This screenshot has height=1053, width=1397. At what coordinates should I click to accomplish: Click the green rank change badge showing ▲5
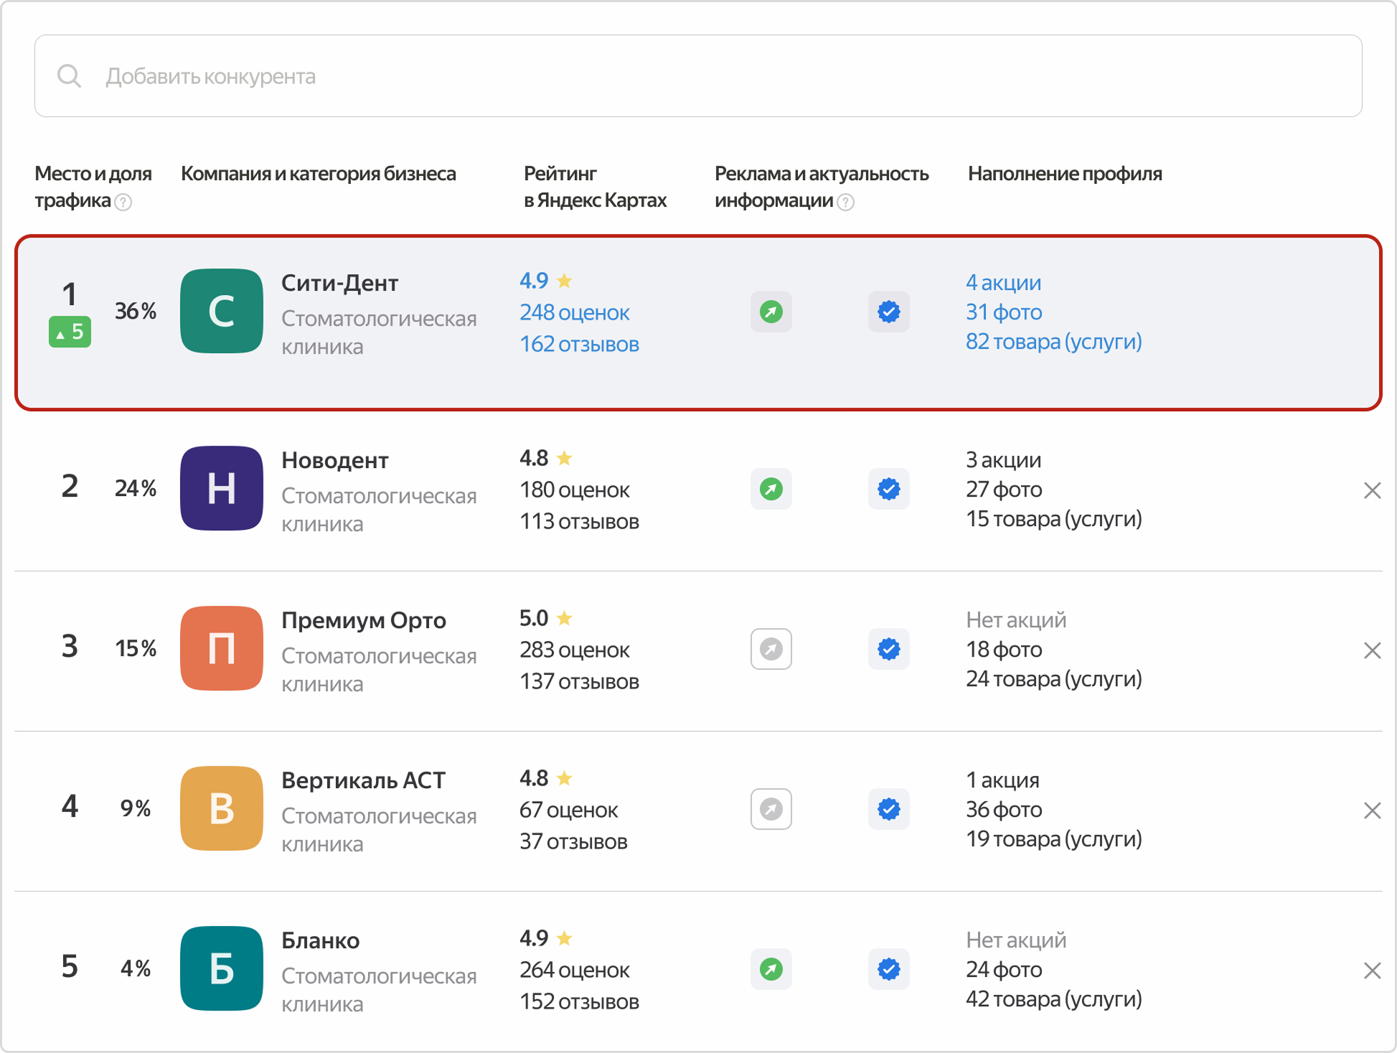click(70, 332)
